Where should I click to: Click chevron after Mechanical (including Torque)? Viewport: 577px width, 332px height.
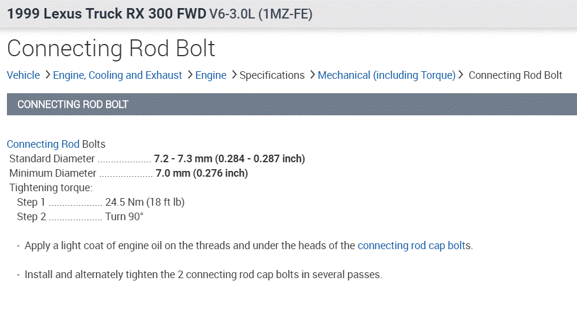pyautogui.click(x=461, y=75)
